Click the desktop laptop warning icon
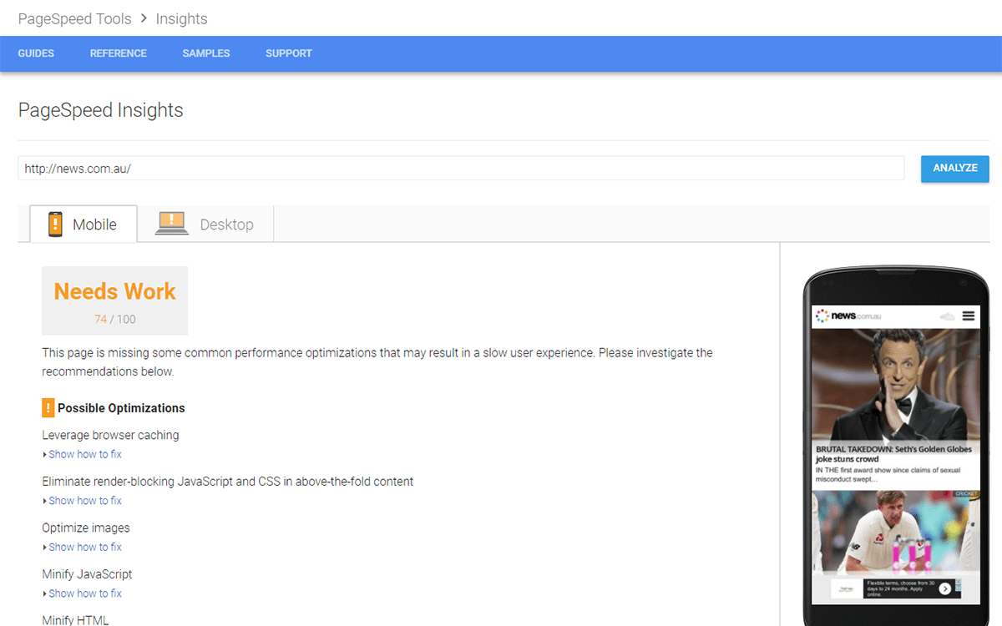 [x=172, y=223]
